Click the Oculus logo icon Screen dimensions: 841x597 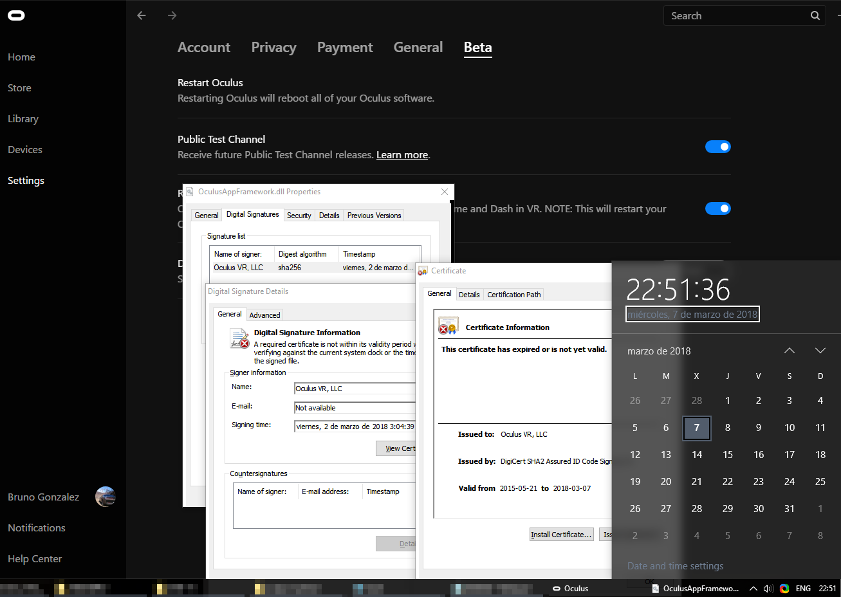click(16, 15)
